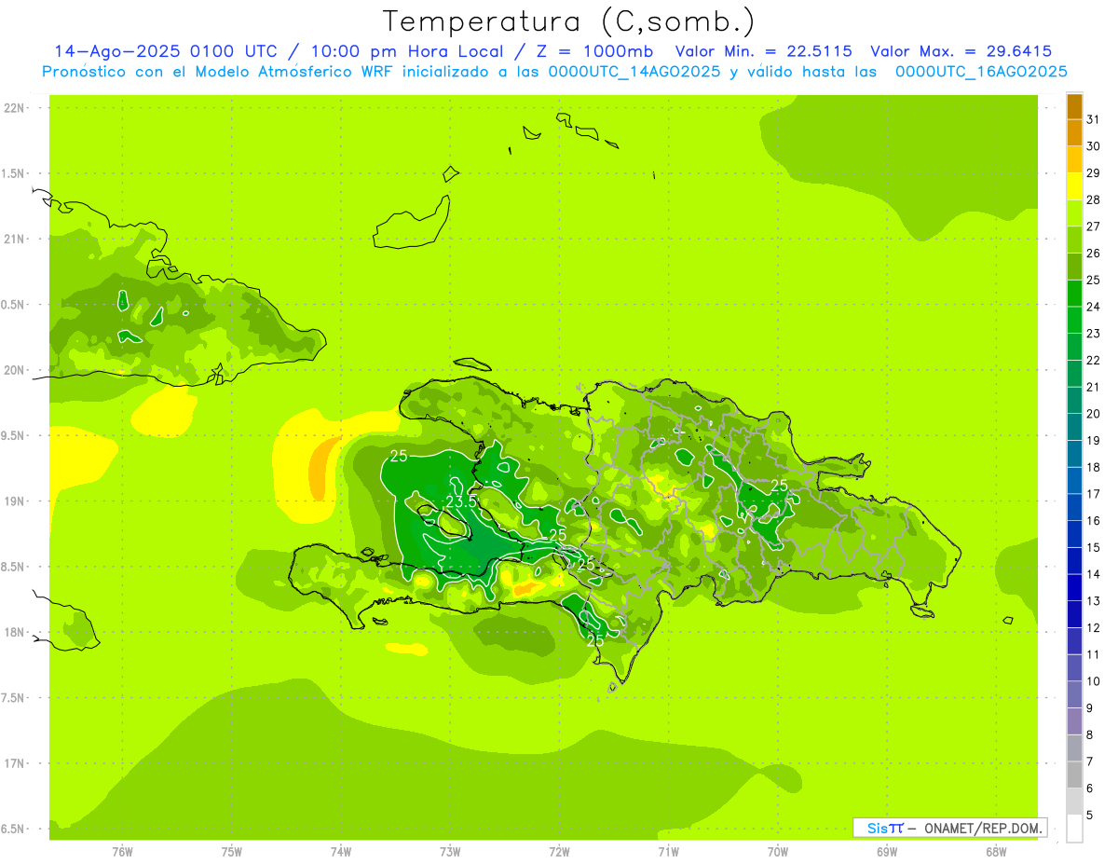Click the title 'Temperatura (C,somb.)'
Image resolution: width=1118 pixels, height=864 pixels.
tap(569, 21)
